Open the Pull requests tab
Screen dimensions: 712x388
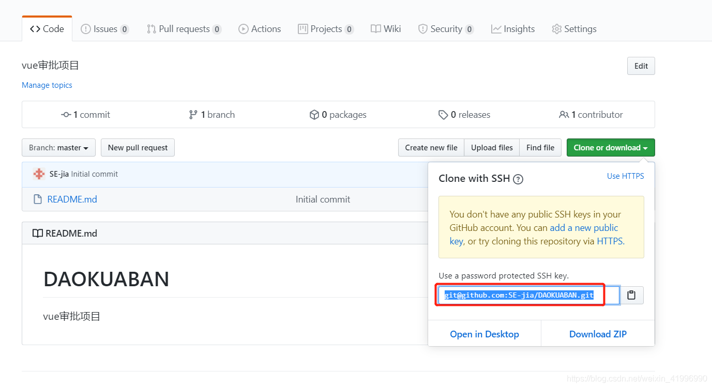(184, 29)
